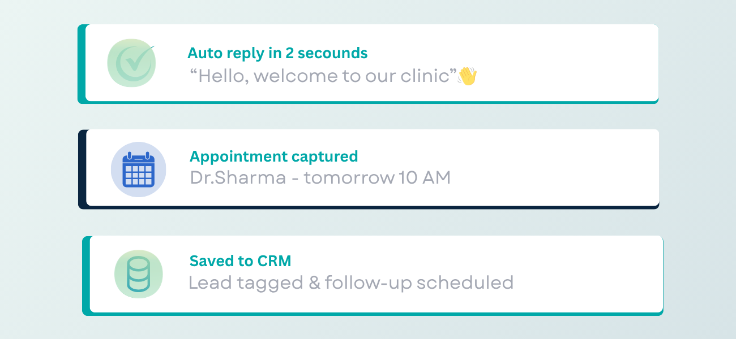Image resolution: width=736 pixels, height=339 pixels.
Task: Click the teal bottom edge of Auto reply card
Action: click(368, 102)
